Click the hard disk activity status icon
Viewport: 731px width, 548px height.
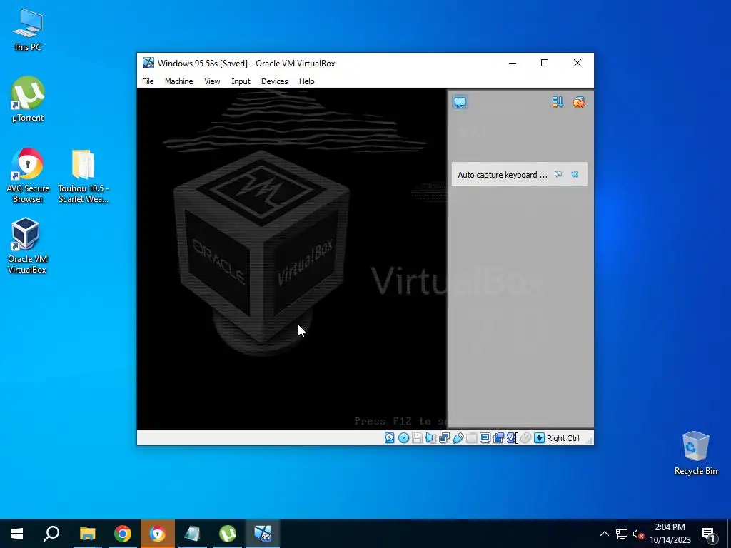389,438
